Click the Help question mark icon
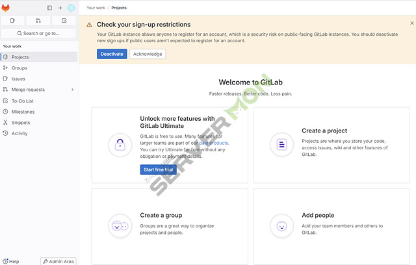The image size is (416, 265). coord(5,261)
